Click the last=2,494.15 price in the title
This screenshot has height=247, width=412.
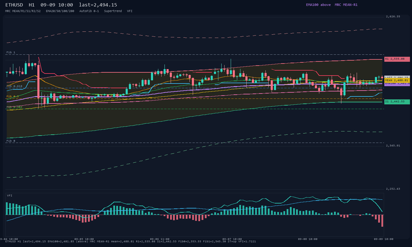(98, 5)
